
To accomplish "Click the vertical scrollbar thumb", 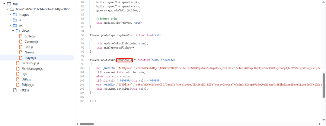I will tap(324, 85).
